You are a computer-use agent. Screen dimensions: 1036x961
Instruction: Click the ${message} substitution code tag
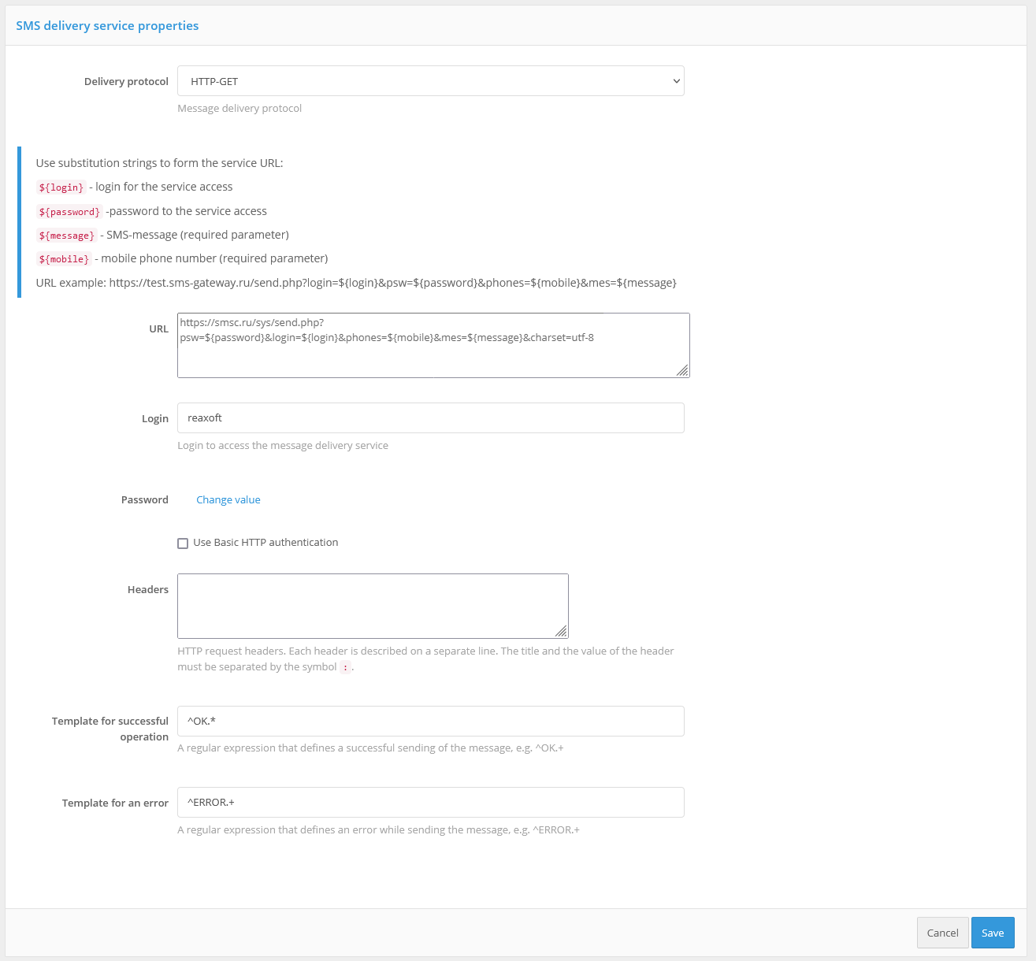67,236
